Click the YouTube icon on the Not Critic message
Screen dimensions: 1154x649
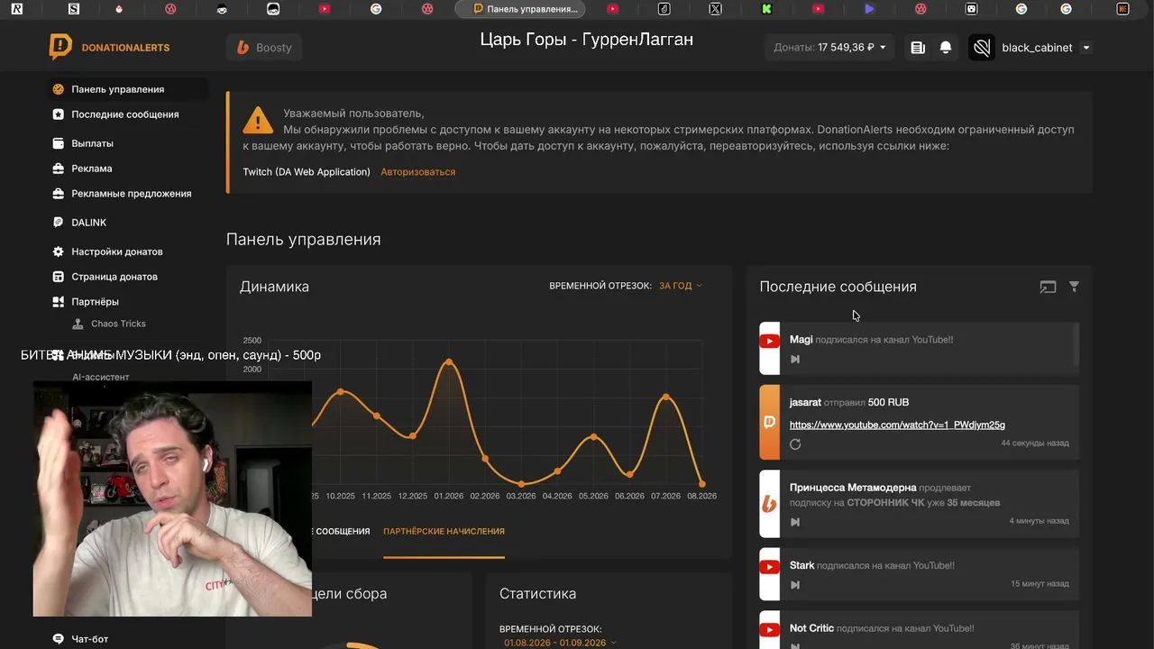[x=769, y=630]
